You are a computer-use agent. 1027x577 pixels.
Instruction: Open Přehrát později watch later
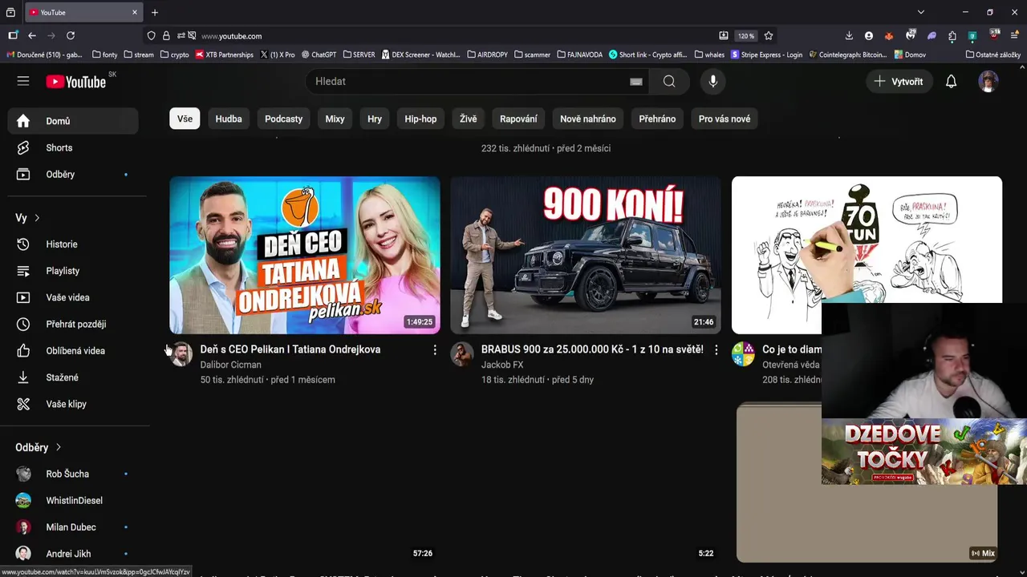pyautogui.click(x=73, y=324)
